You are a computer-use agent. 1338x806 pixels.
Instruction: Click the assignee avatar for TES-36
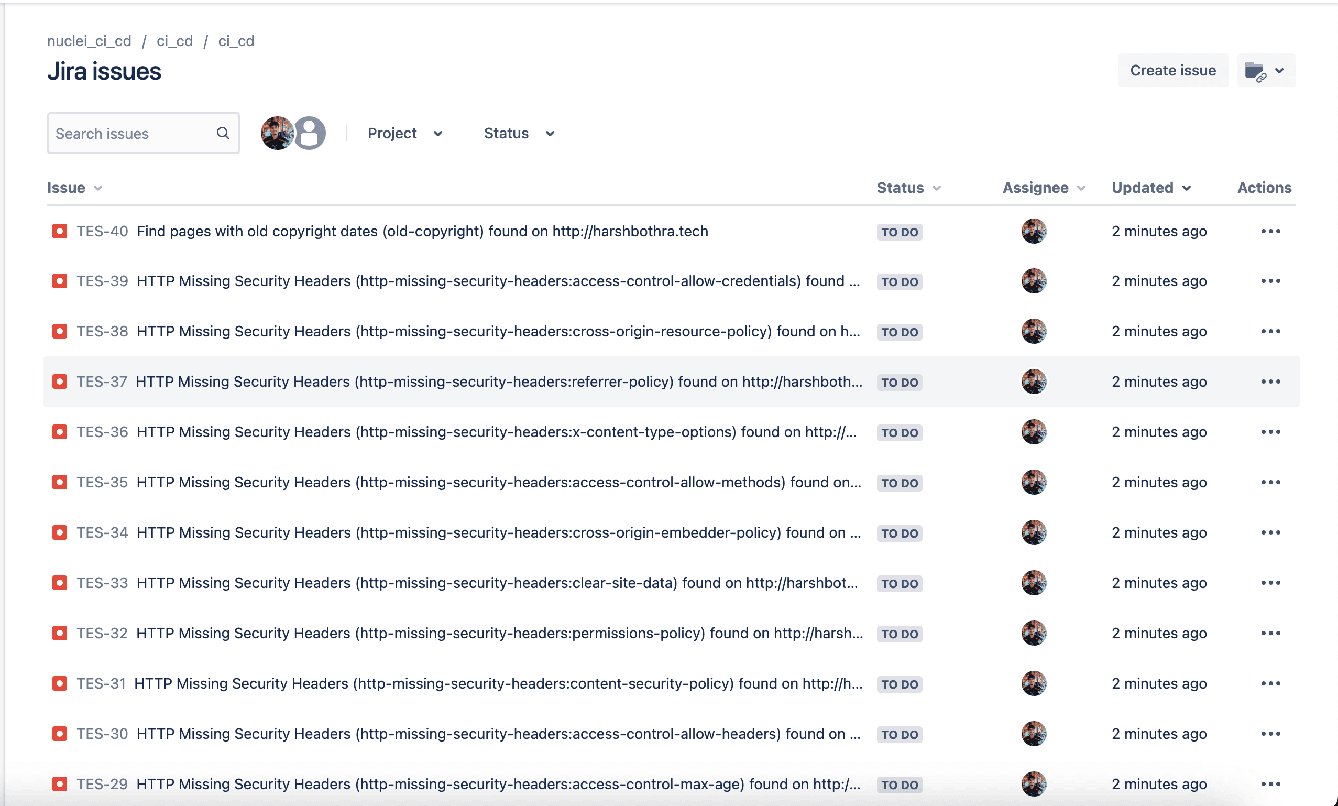(1034, 432)
